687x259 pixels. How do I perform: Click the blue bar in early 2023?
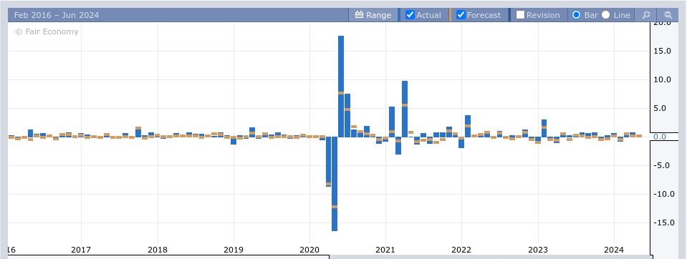tap(544, 128)
